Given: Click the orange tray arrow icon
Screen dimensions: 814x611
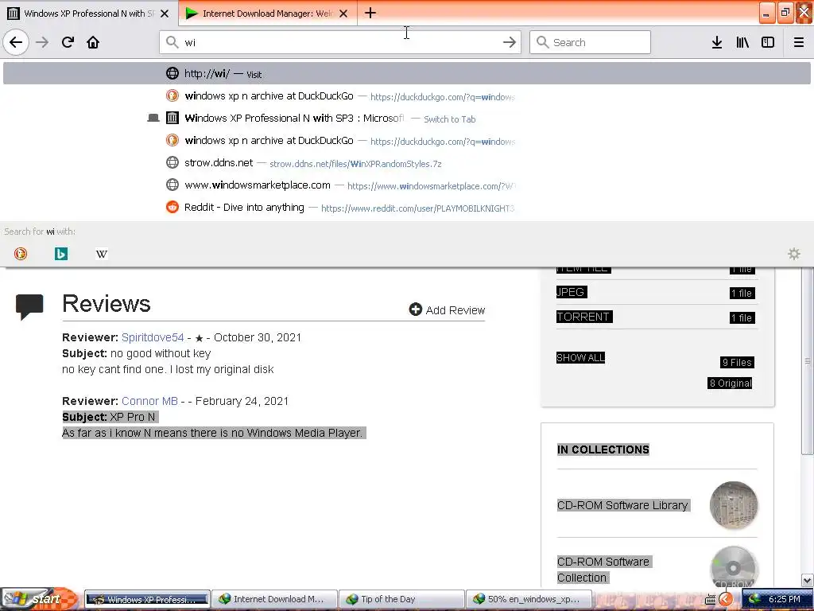Looking at the screenshot, I should 725,599.
